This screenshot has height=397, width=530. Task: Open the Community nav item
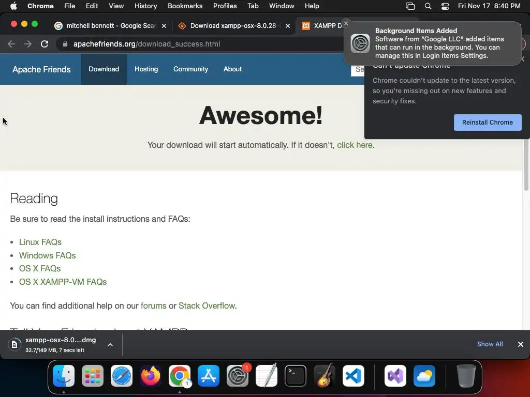tap(190, 69)
